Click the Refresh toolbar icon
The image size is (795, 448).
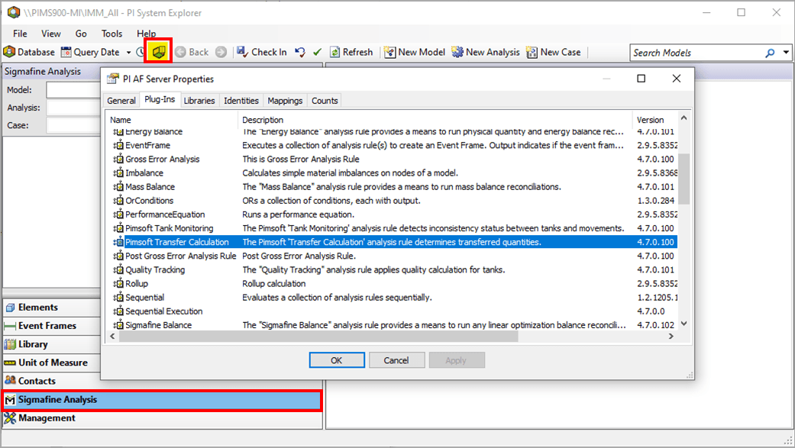334,52
